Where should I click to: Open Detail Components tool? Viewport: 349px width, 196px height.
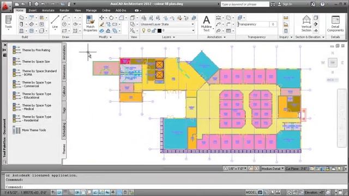tap(335, 23)
